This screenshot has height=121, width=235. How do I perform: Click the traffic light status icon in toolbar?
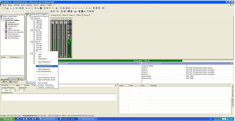(94, 8)
